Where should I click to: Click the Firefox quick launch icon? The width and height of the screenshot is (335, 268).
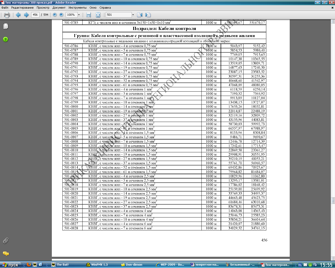coord(29,265)
